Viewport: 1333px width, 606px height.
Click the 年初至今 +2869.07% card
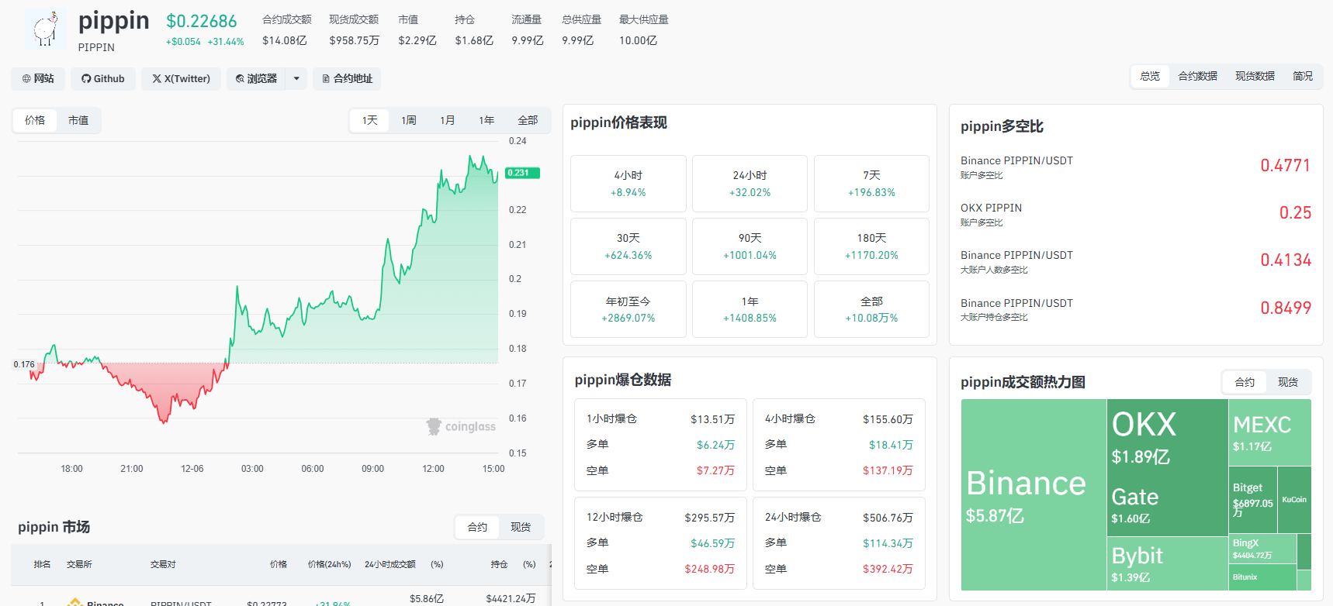click(628, 309)
